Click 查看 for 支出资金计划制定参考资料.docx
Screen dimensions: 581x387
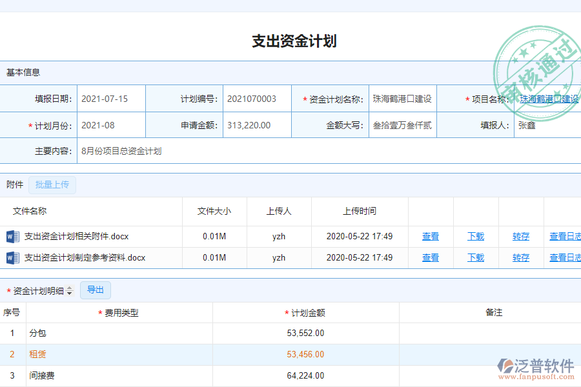click(431, 257)
